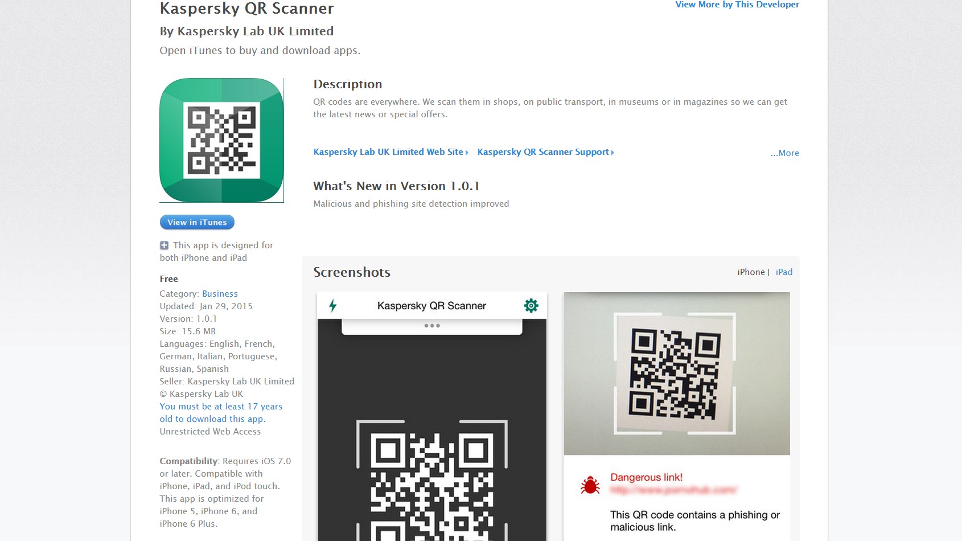Click the white QR code on the dark screenshot
The width and height of the screenshot is (962, 541).
tap(431, 484)
